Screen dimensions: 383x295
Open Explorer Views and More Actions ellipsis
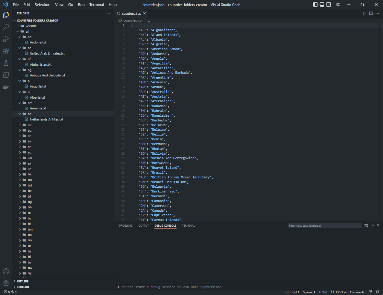pos(108,13)
